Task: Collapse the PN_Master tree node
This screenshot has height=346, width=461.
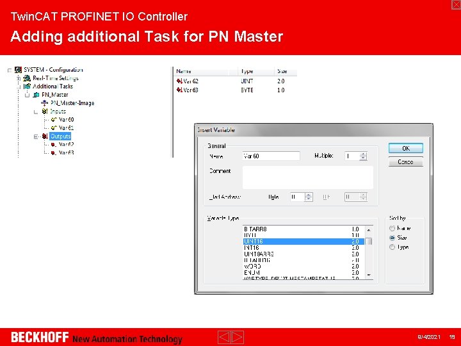Action: (28, 95)
